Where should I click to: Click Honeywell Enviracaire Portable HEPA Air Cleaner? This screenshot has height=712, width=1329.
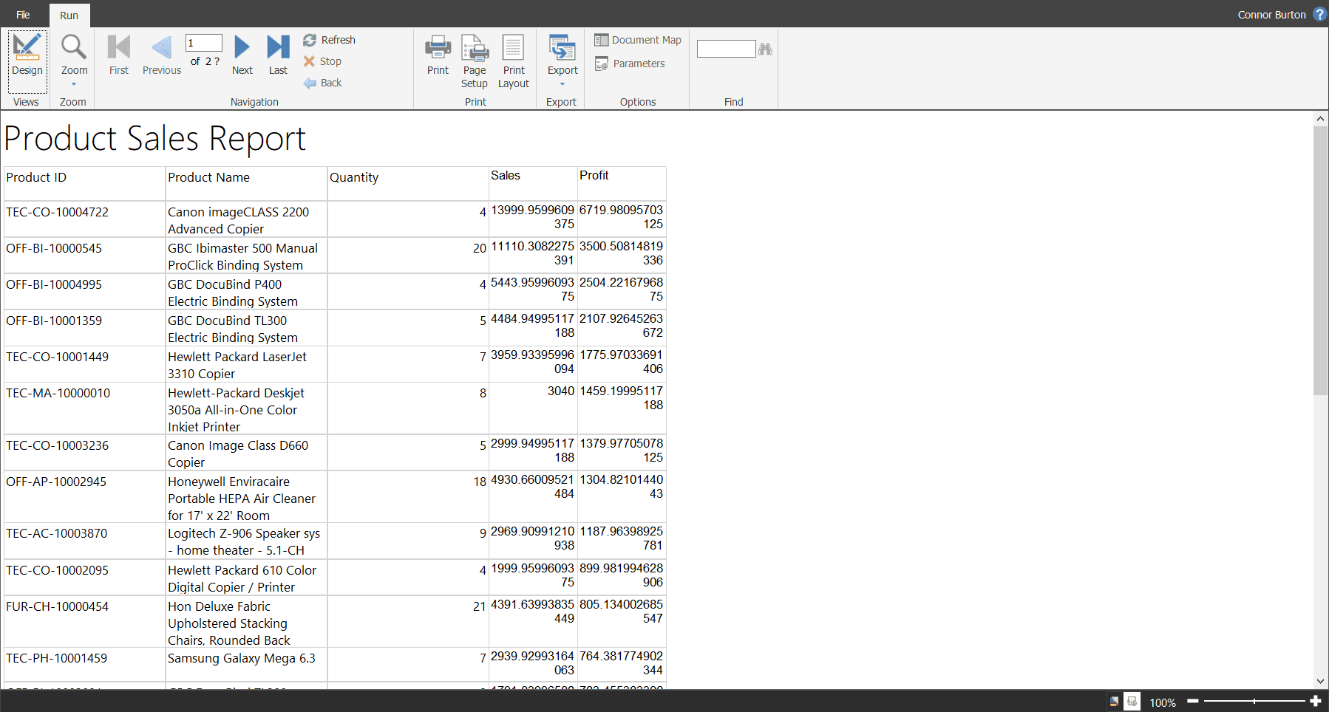[246, 497]
